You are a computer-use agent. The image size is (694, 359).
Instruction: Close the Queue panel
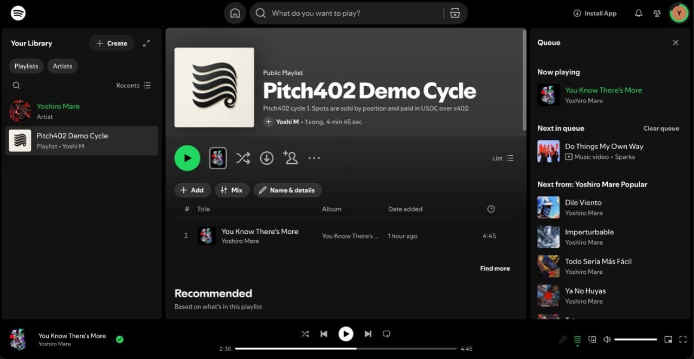click(x=676, y=43)
